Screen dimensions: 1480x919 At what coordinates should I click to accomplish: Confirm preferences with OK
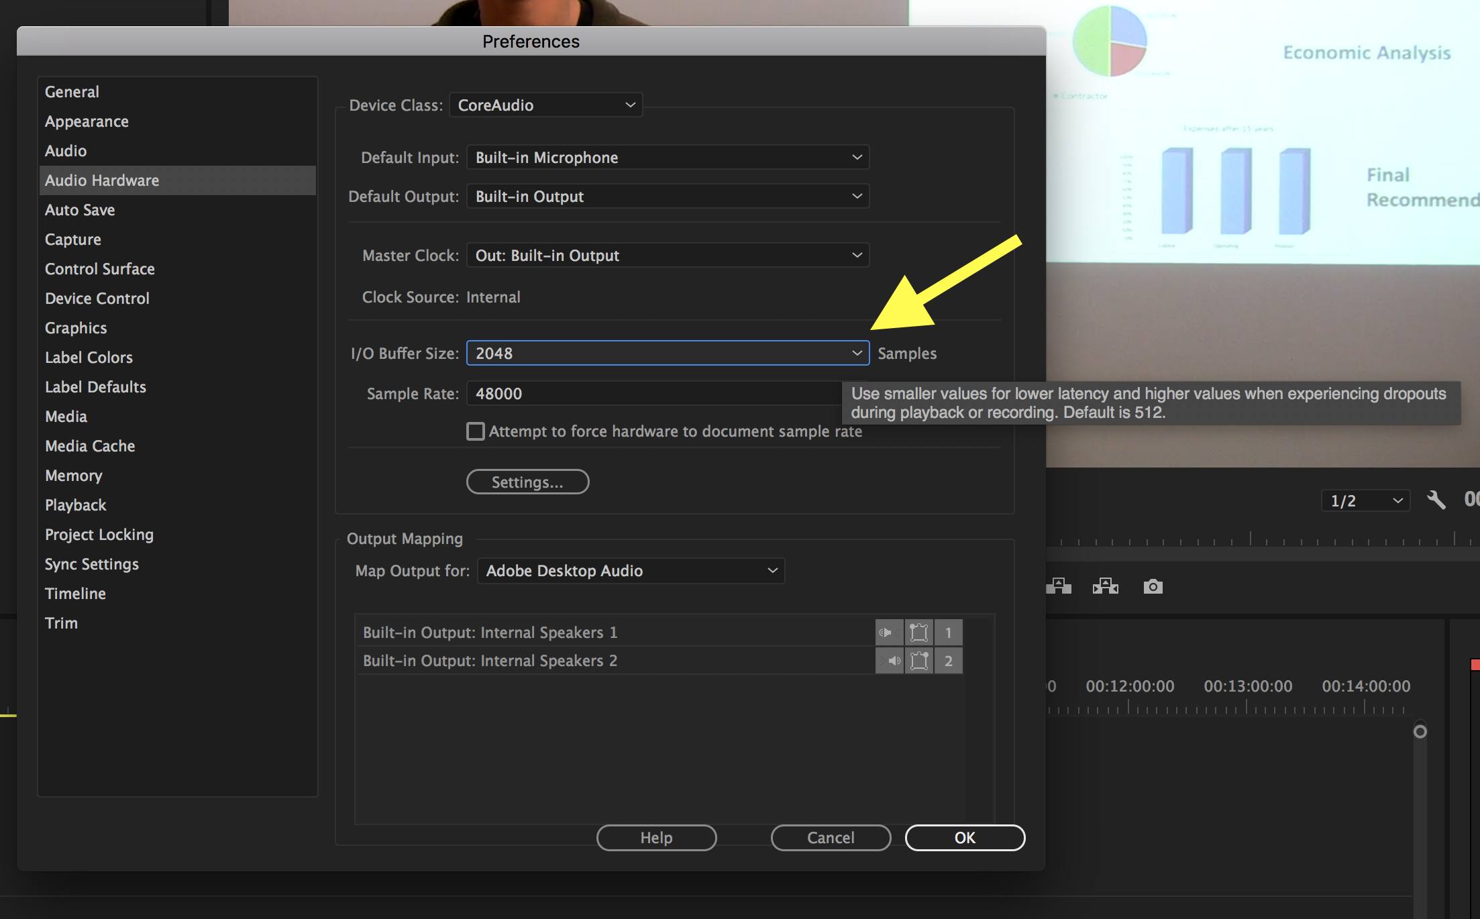pos(965,838)
